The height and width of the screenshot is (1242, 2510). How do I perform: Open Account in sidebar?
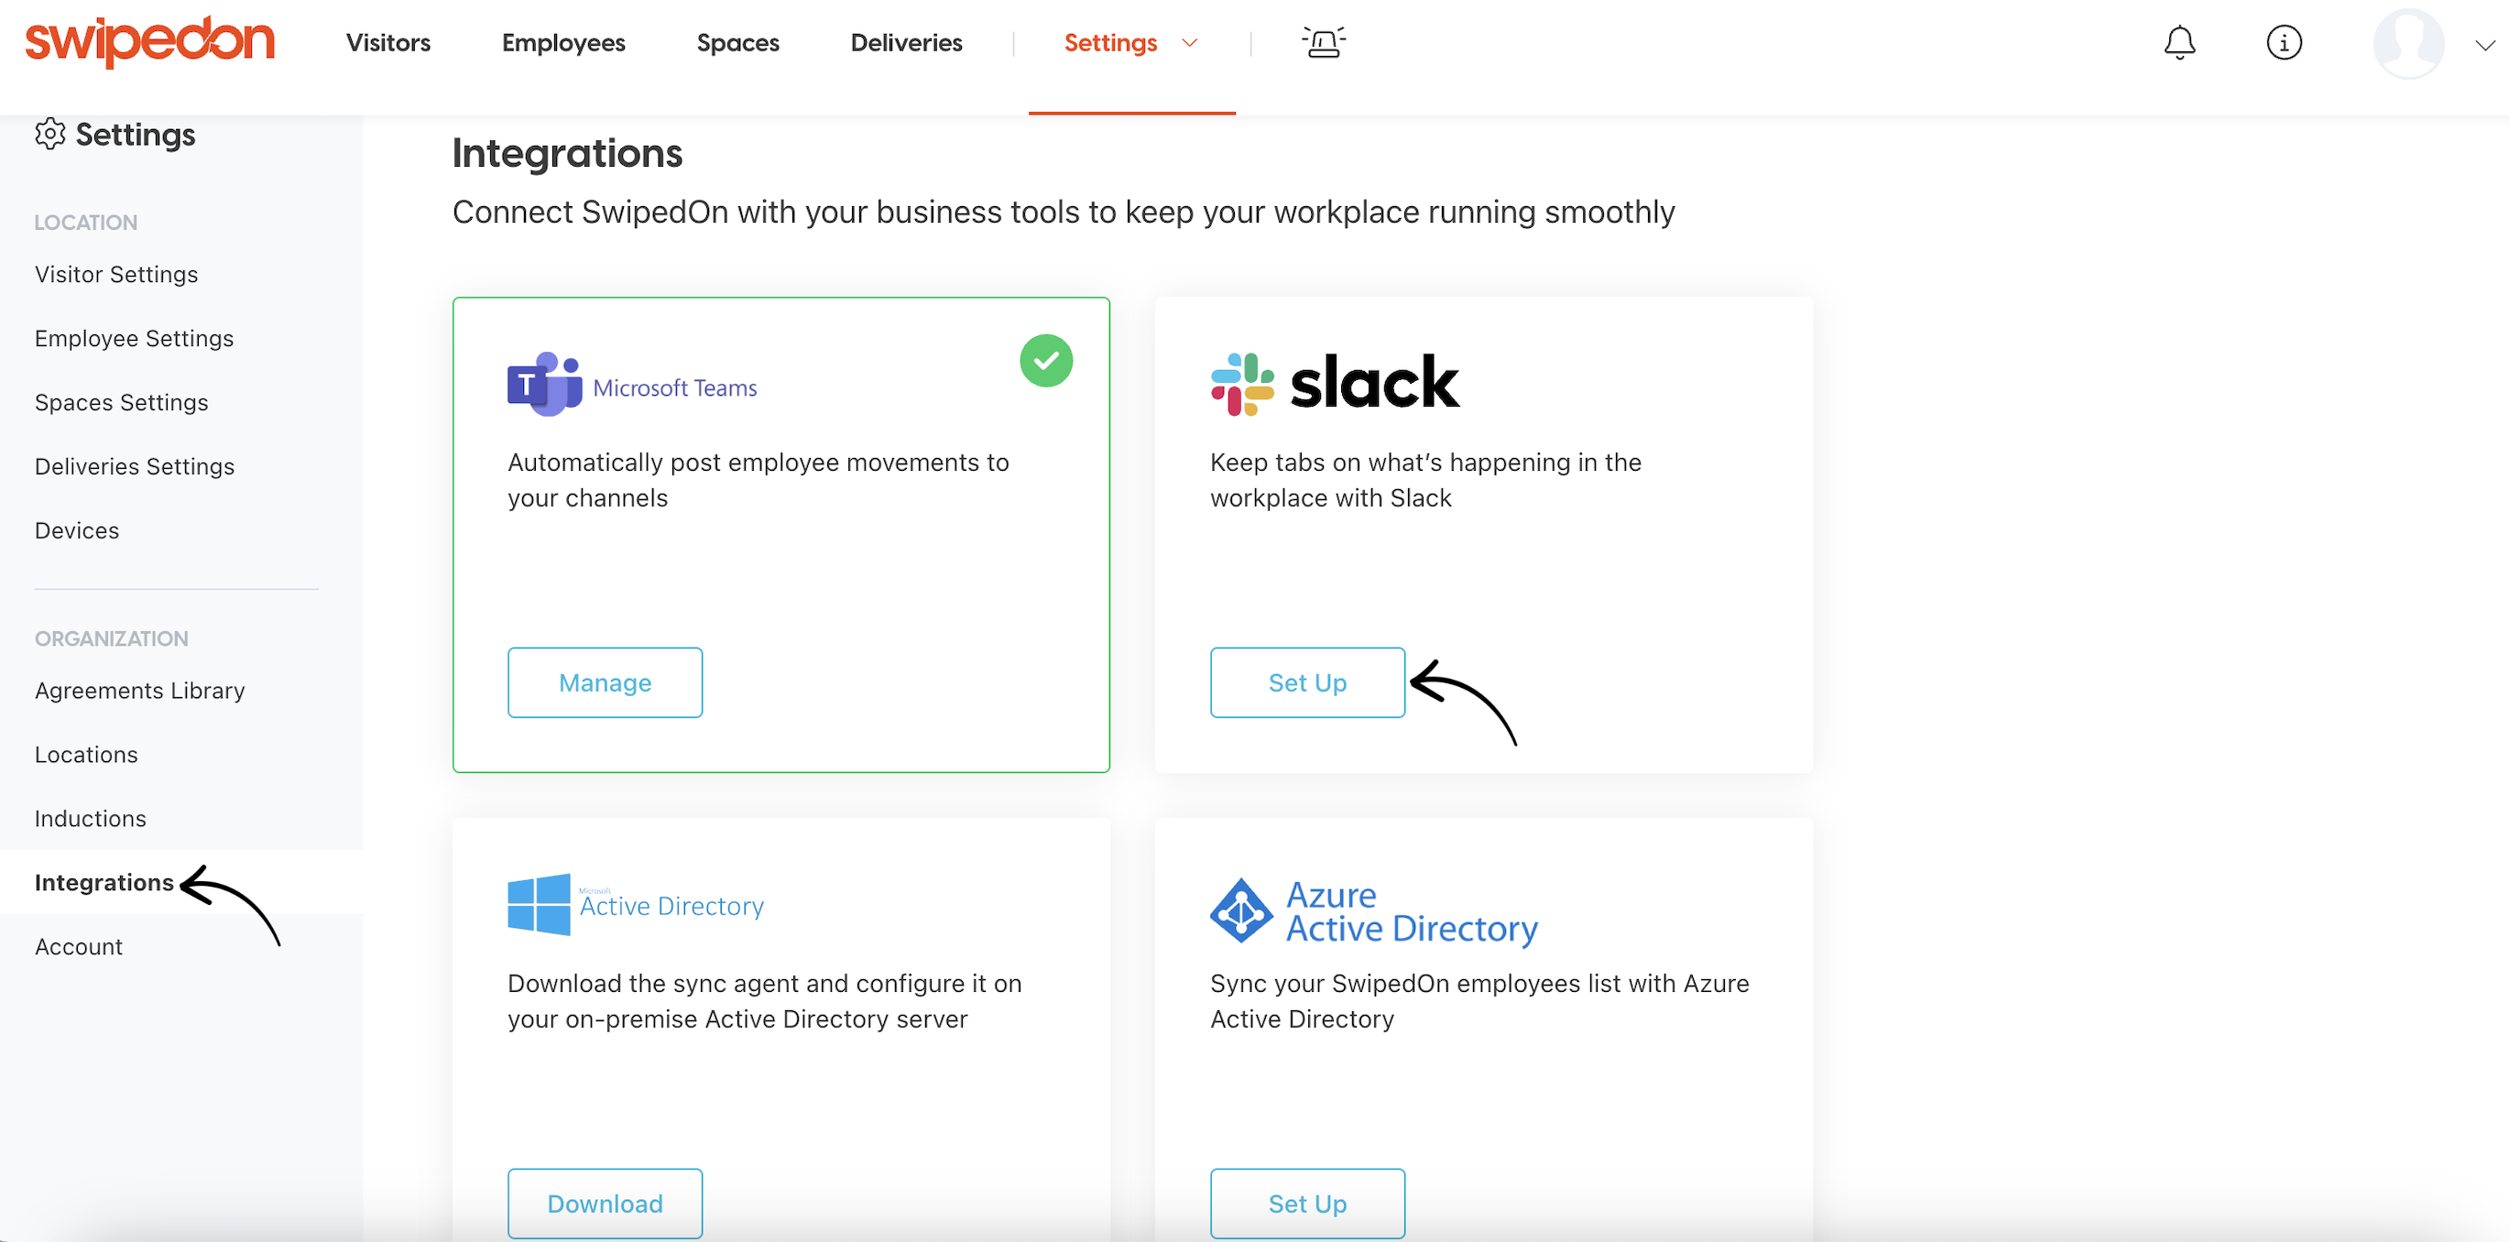[x=78, y=947]
